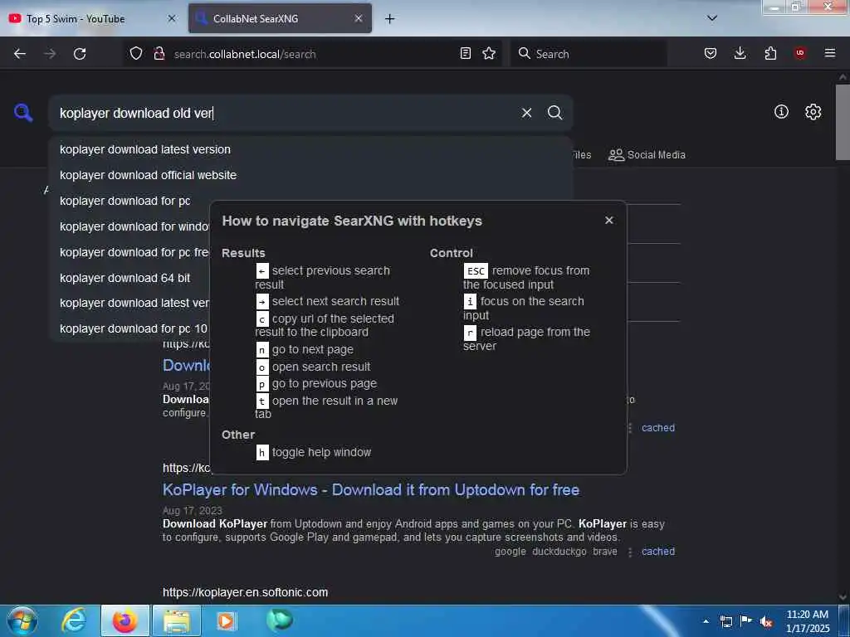
Task: Open the Windows Start button
Action: tap(22, 620)
